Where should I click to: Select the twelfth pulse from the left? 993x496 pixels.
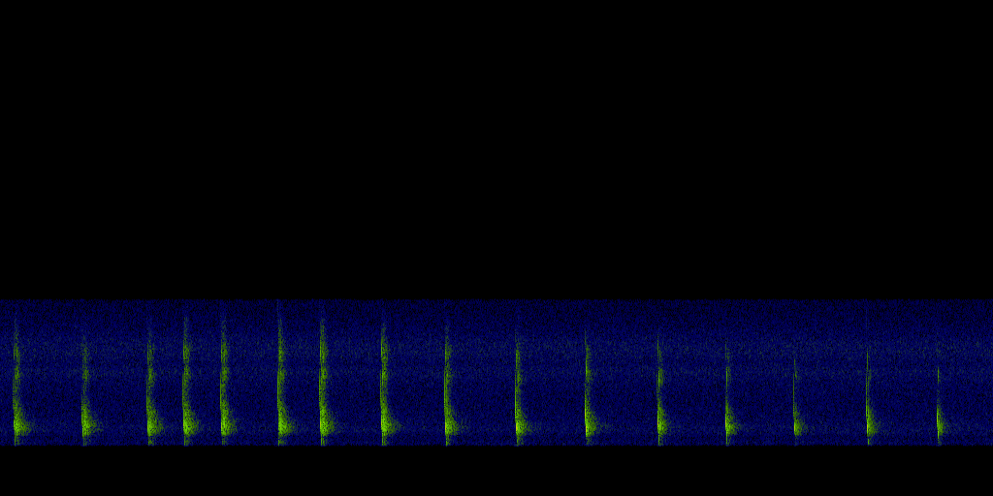(662, 421)
